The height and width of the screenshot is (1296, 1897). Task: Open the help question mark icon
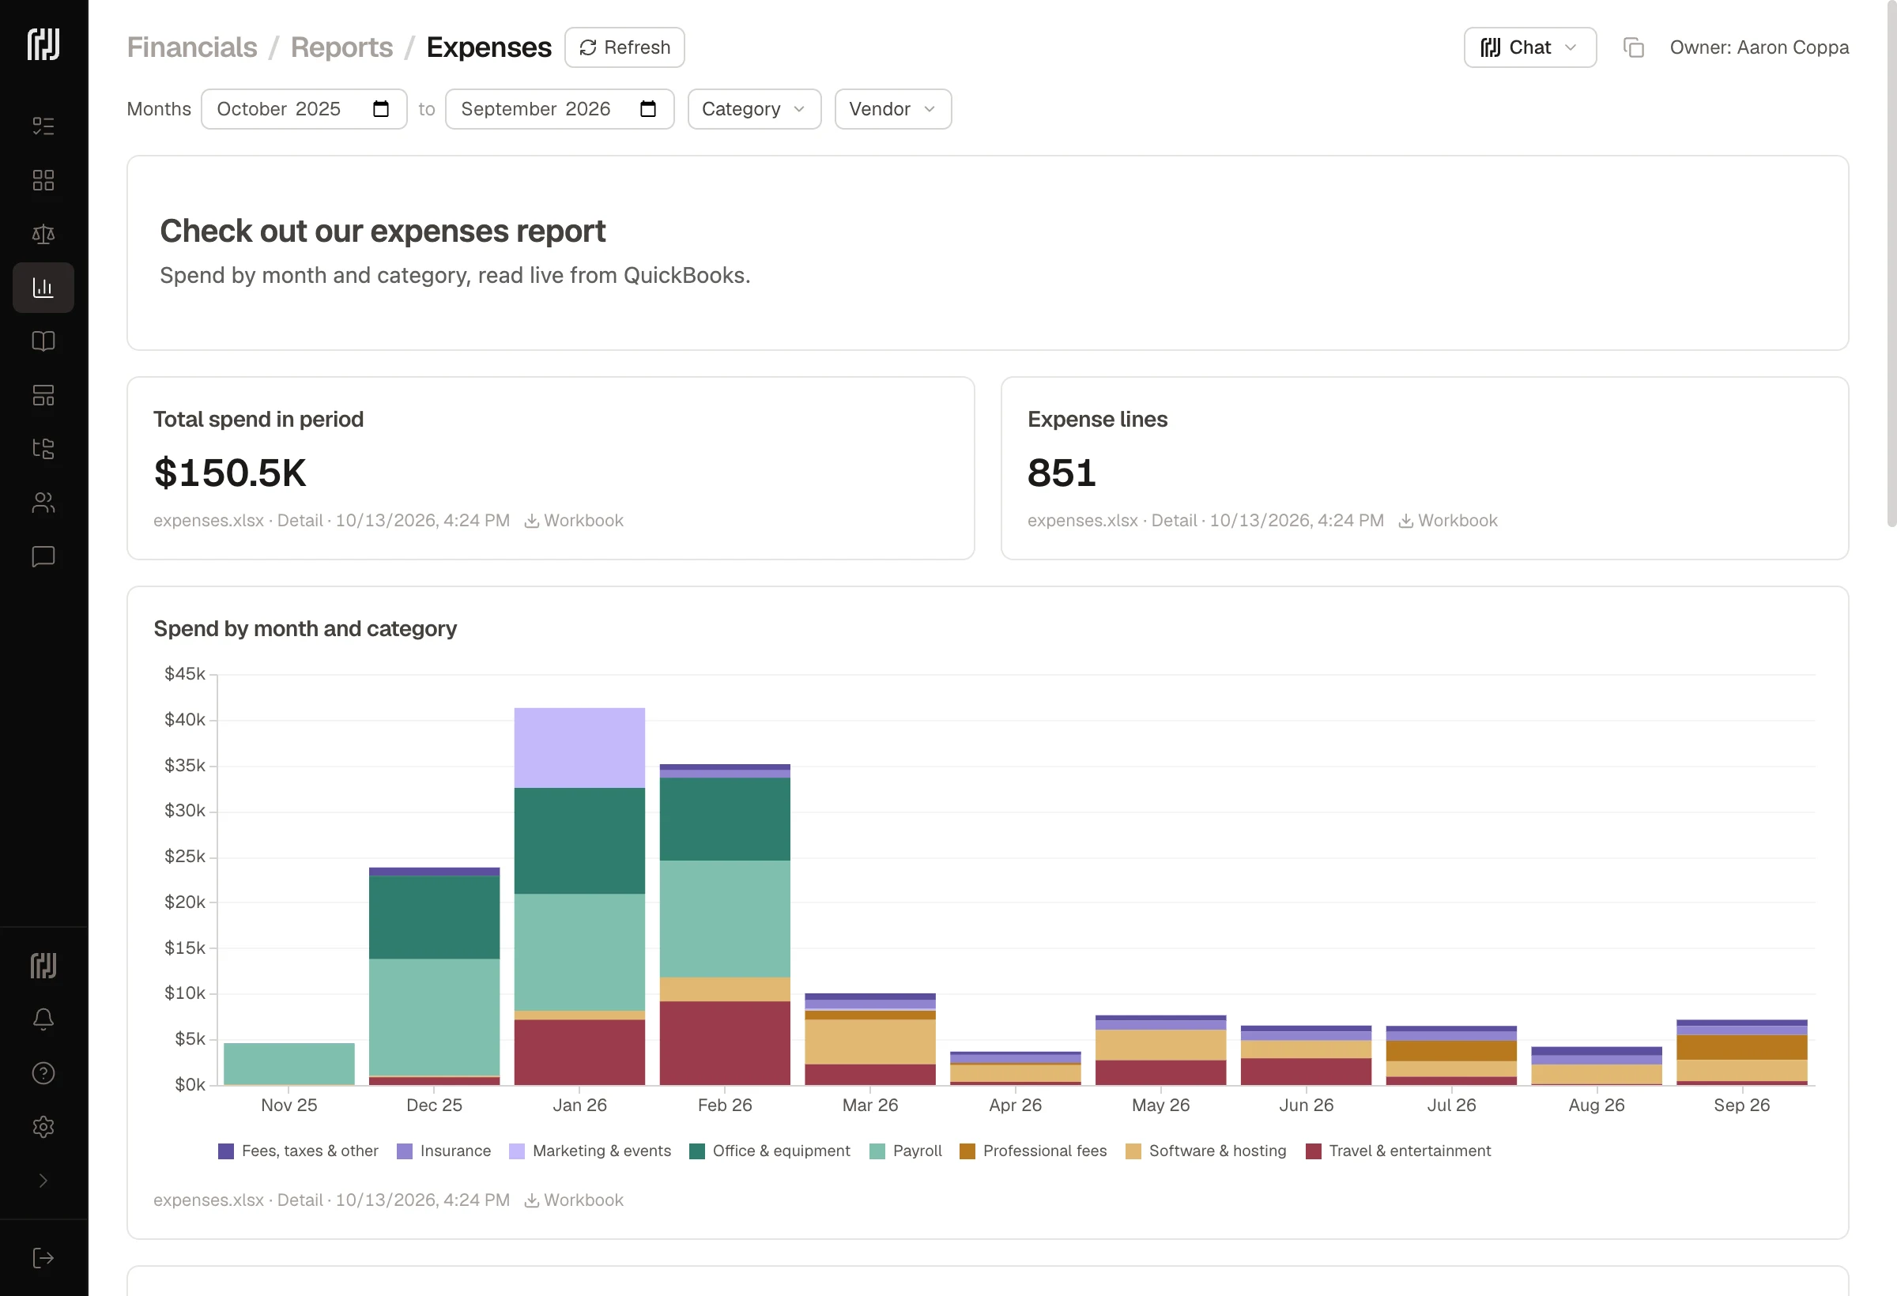click(43, 1073)
